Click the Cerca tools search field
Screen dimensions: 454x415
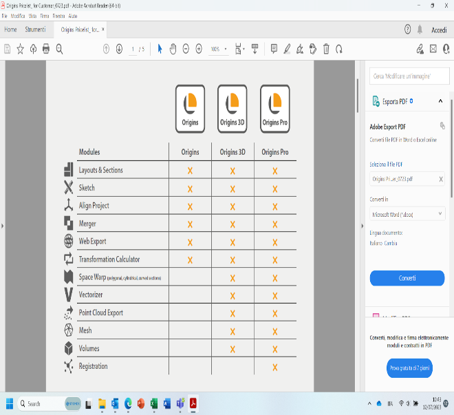click(x=409, y=76)
